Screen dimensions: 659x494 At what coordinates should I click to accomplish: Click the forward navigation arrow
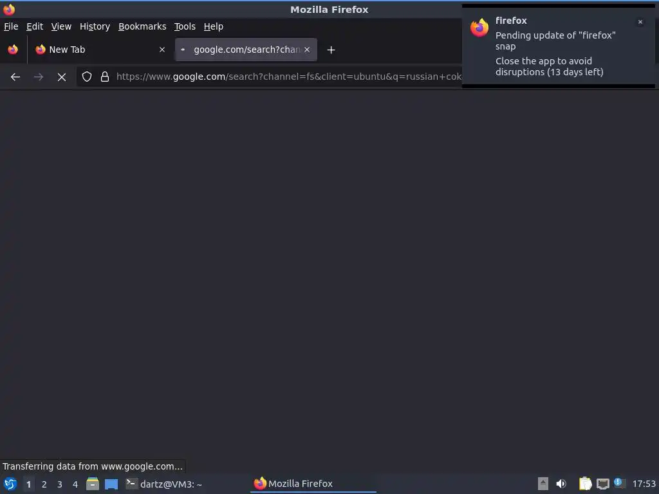pyautogui.click(x=38, y=77)
